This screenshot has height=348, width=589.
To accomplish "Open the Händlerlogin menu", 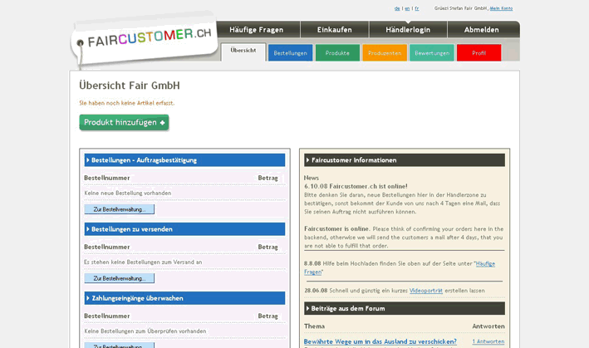I will click(408, 30).
